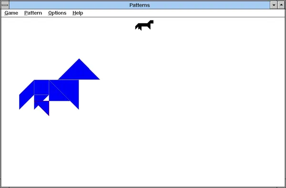
Task: Minimize the Patterns window
Action: click(274, 5)
